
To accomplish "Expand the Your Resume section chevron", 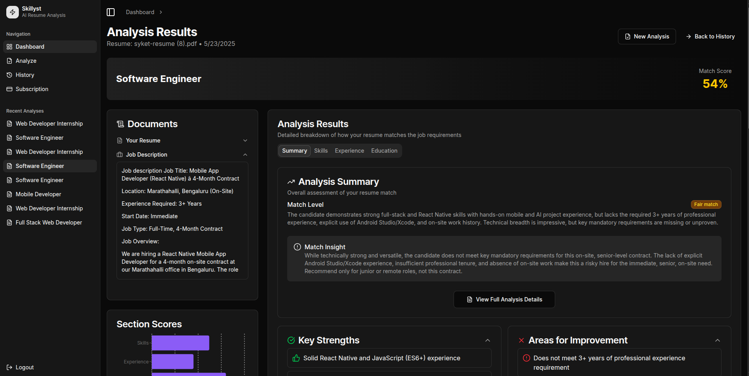I will (x=245, y=141).
